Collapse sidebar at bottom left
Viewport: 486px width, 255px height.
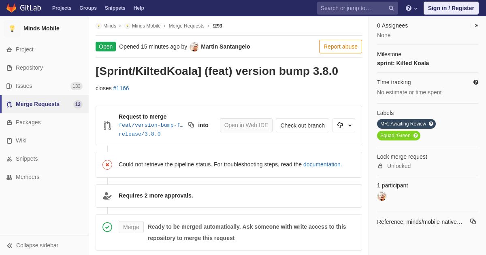click(32, 245)
